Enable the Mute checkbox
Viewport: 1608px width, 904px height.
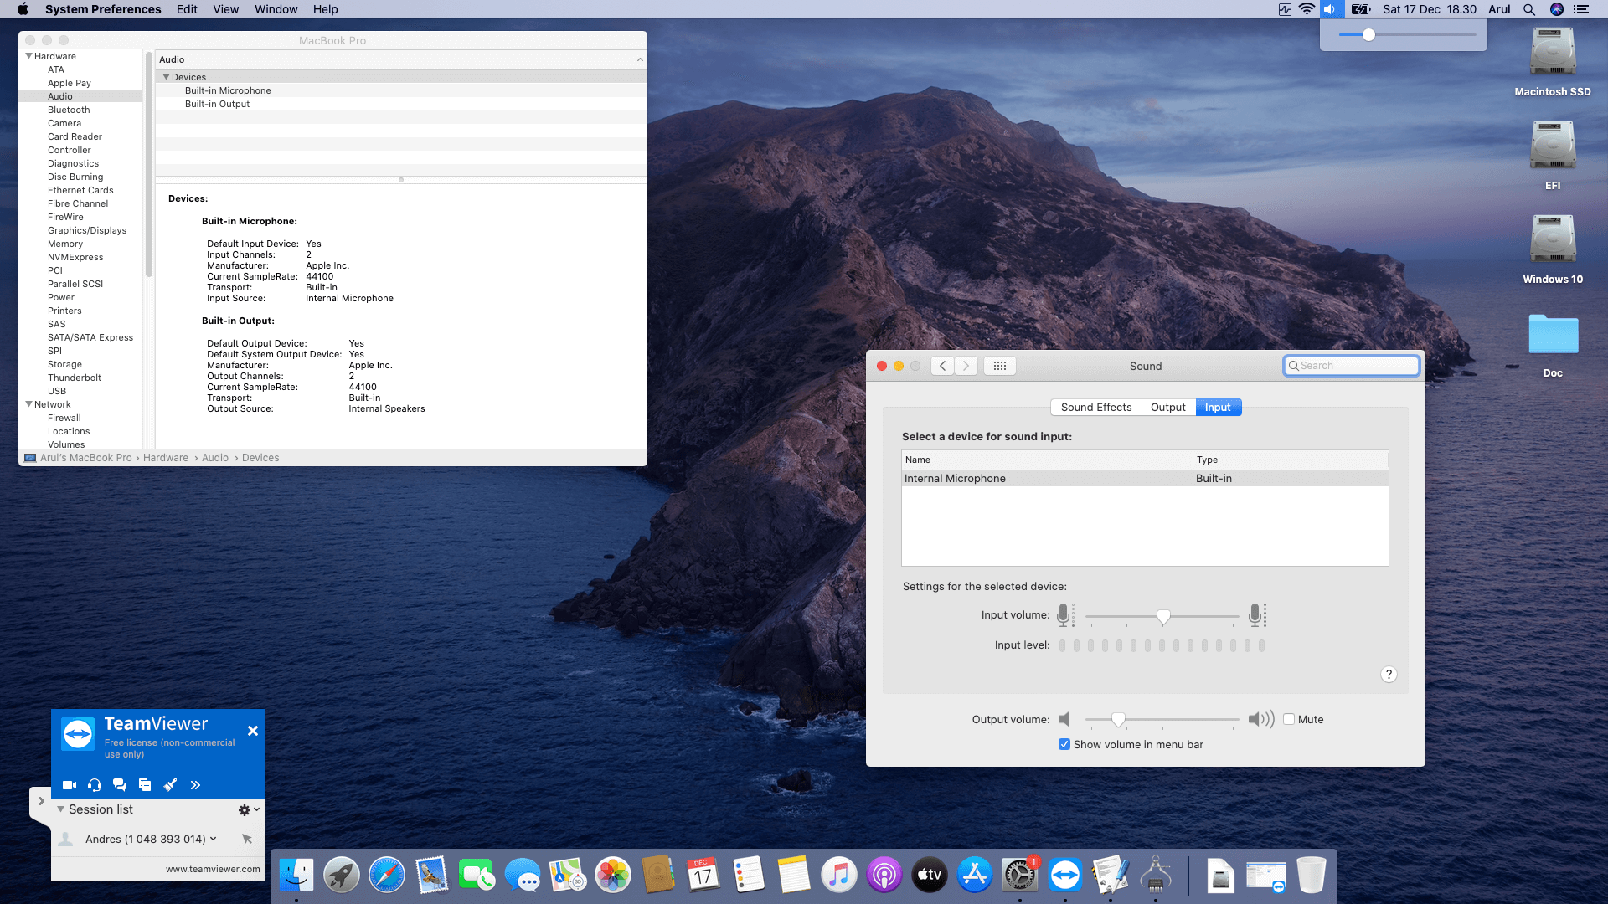tap(1289, 719)
